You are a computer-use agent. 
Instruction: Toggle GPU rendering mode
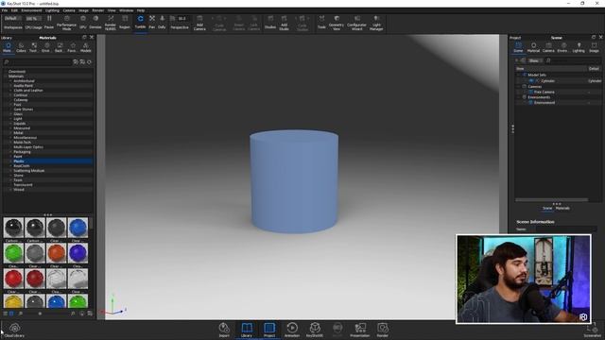[83, 23]
